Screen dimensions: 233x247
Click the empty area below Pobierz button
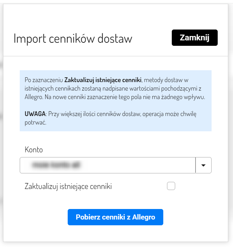pos(115,233)
